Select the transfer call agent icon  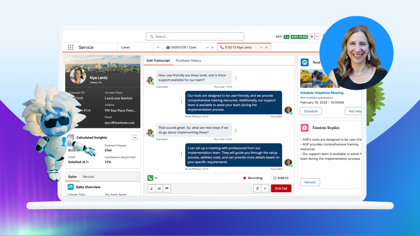(151, 188)
